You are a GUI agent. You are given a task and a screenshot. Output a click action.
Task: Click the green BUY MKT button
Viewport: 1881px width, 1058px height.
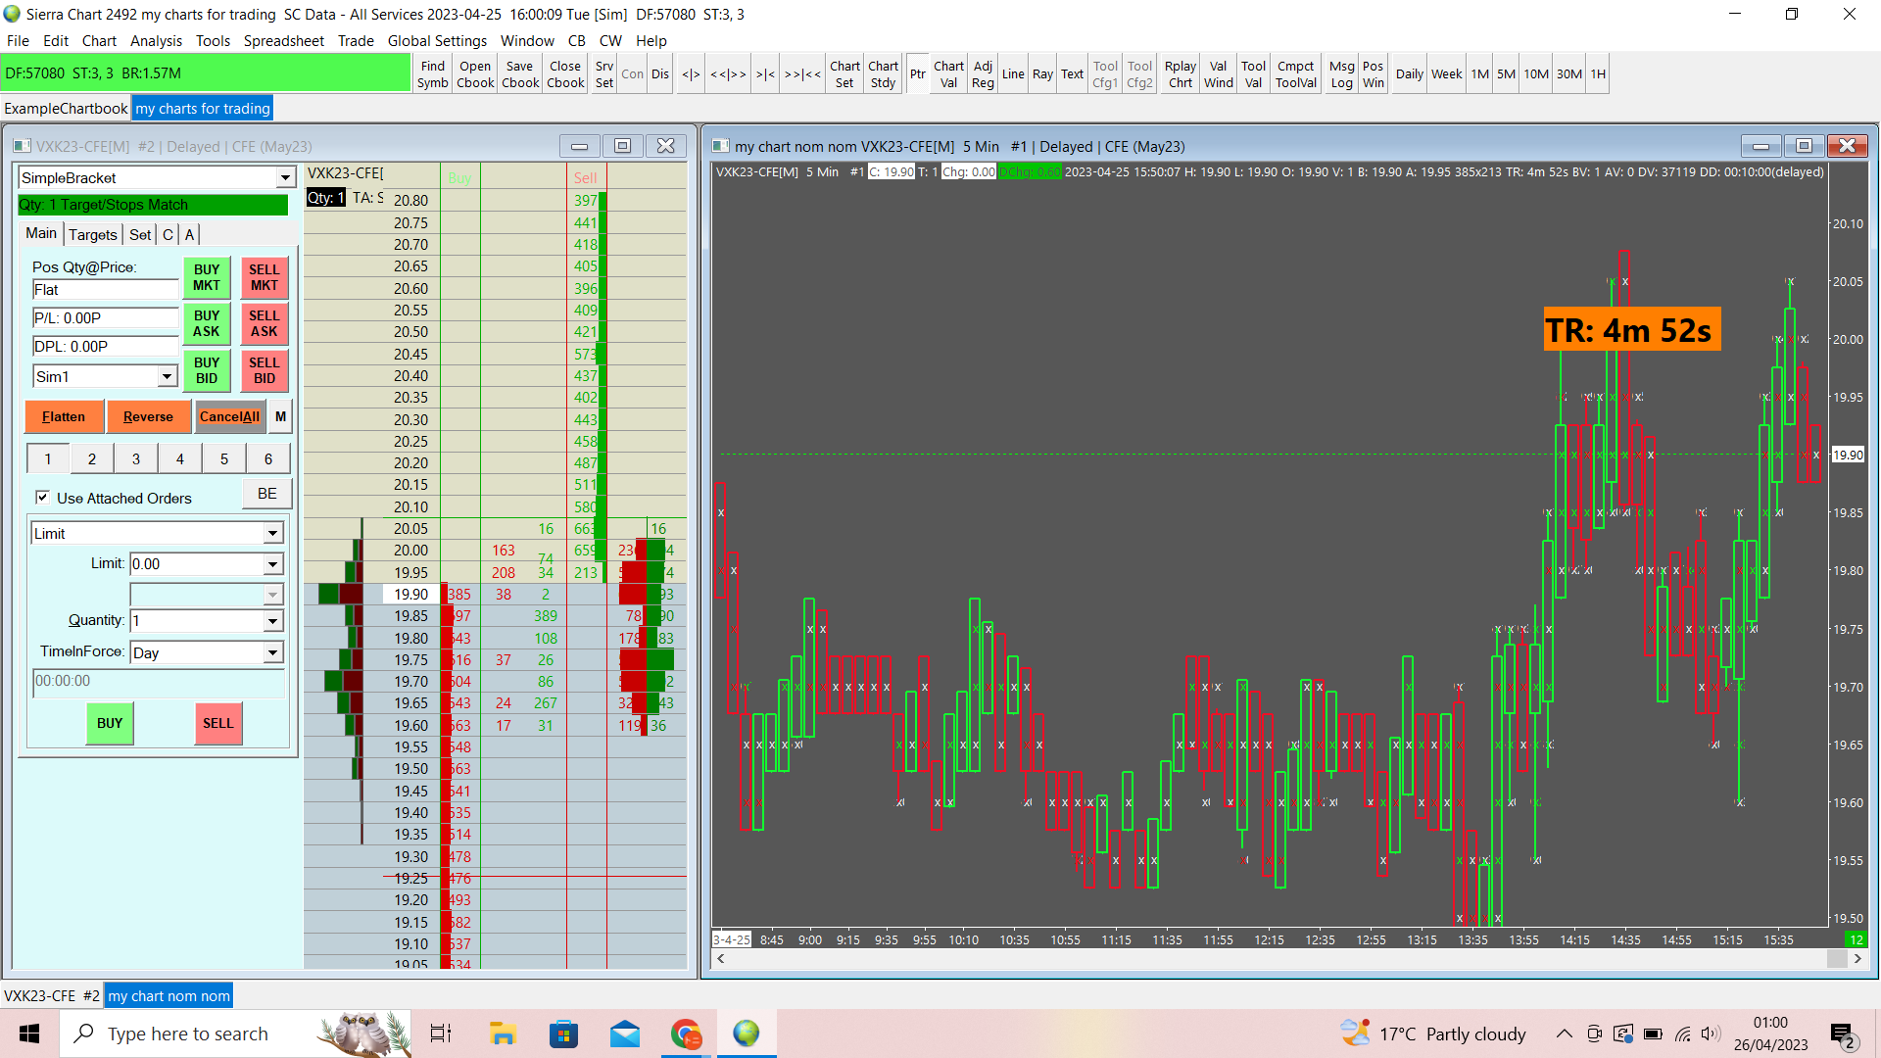[x=207, y=277]
